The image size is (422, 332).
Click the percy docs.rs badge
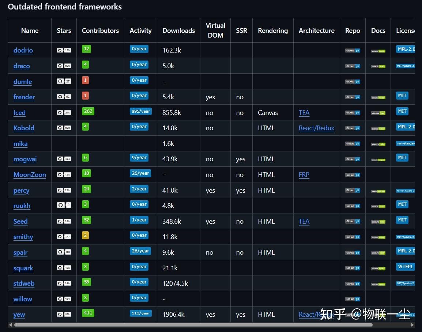point(378,191)
